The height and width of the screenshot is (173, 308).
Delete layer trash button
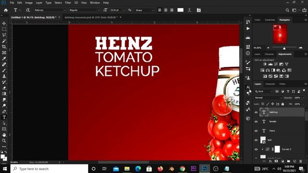click(300, 161)
